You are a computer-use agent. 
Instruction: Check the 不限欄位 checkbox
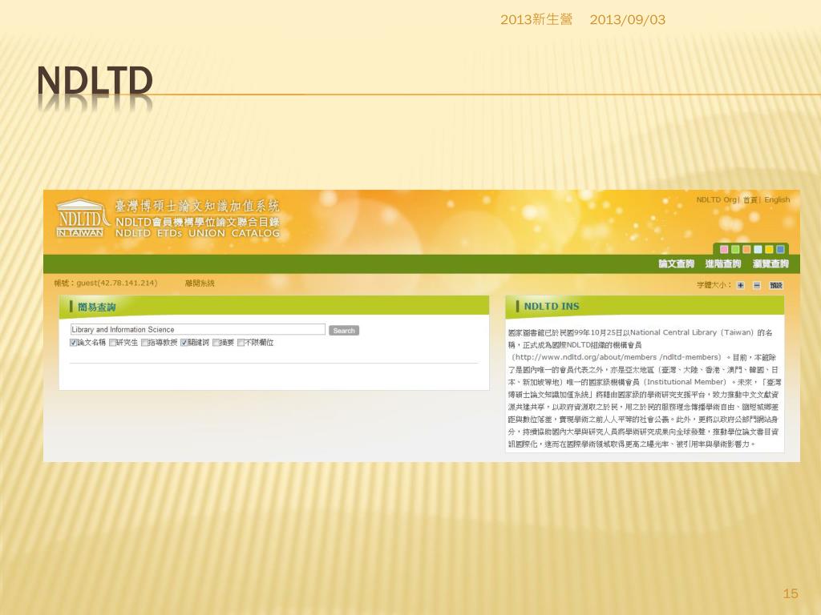(241, 343)
